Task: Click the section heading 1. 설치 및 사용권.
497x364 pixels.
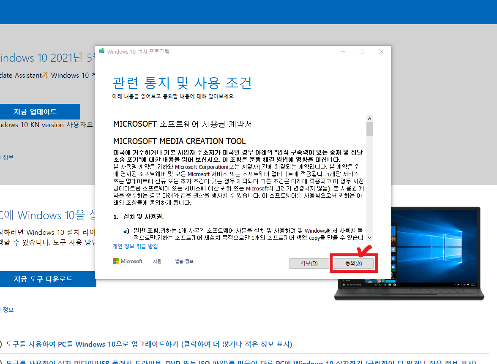Action: pyautogui.click(x=139, y=217)
